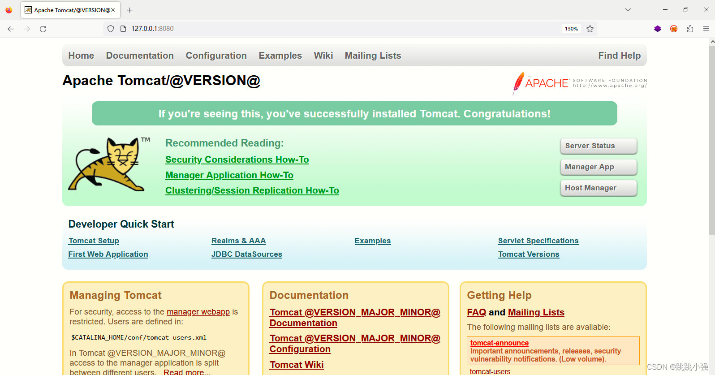Open the First Web Application link
This screenshot has height=375, width=715.
point(108,254)
